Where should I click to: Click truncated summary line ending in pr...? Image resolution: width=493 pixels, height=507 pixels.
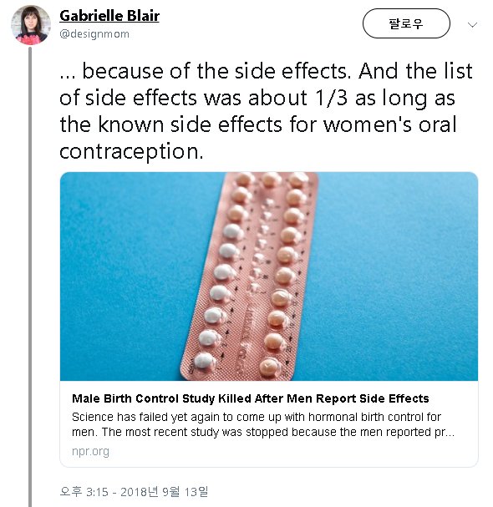pos(263,432)
